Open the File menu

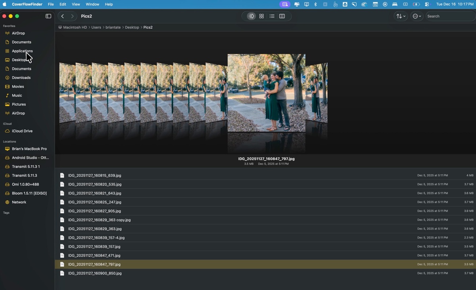(x=51, y=4)
